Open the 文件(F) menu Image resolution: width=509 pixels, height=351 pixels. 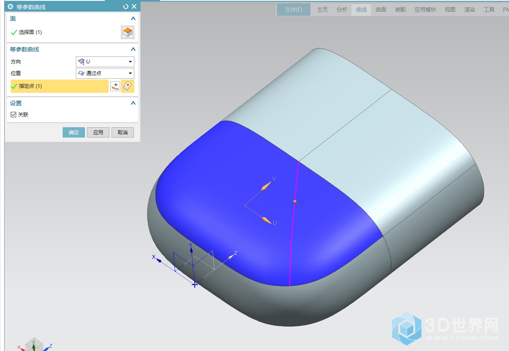(294, 10)
